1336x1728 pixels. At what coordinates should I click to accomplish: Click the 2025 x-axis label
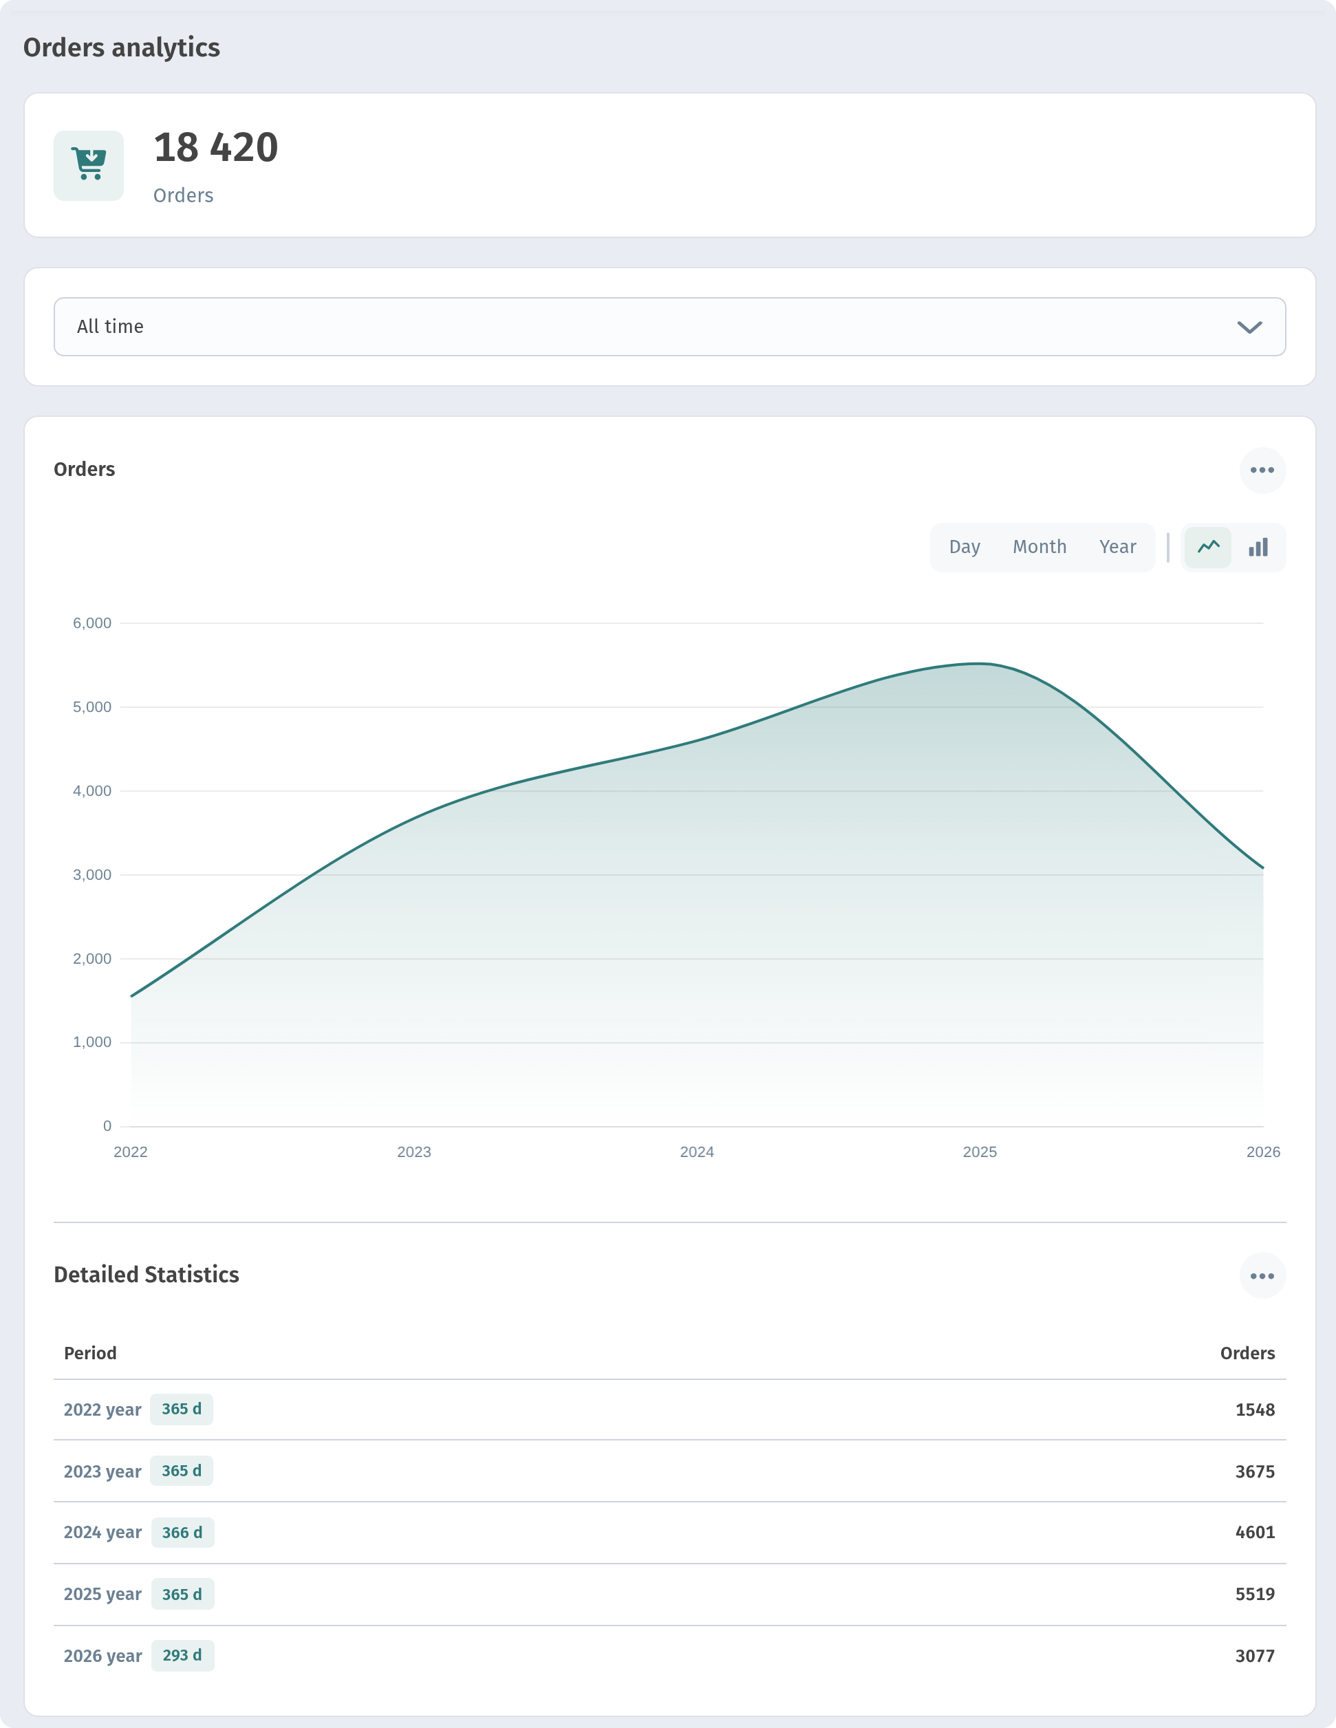[x=980, y=1152]
